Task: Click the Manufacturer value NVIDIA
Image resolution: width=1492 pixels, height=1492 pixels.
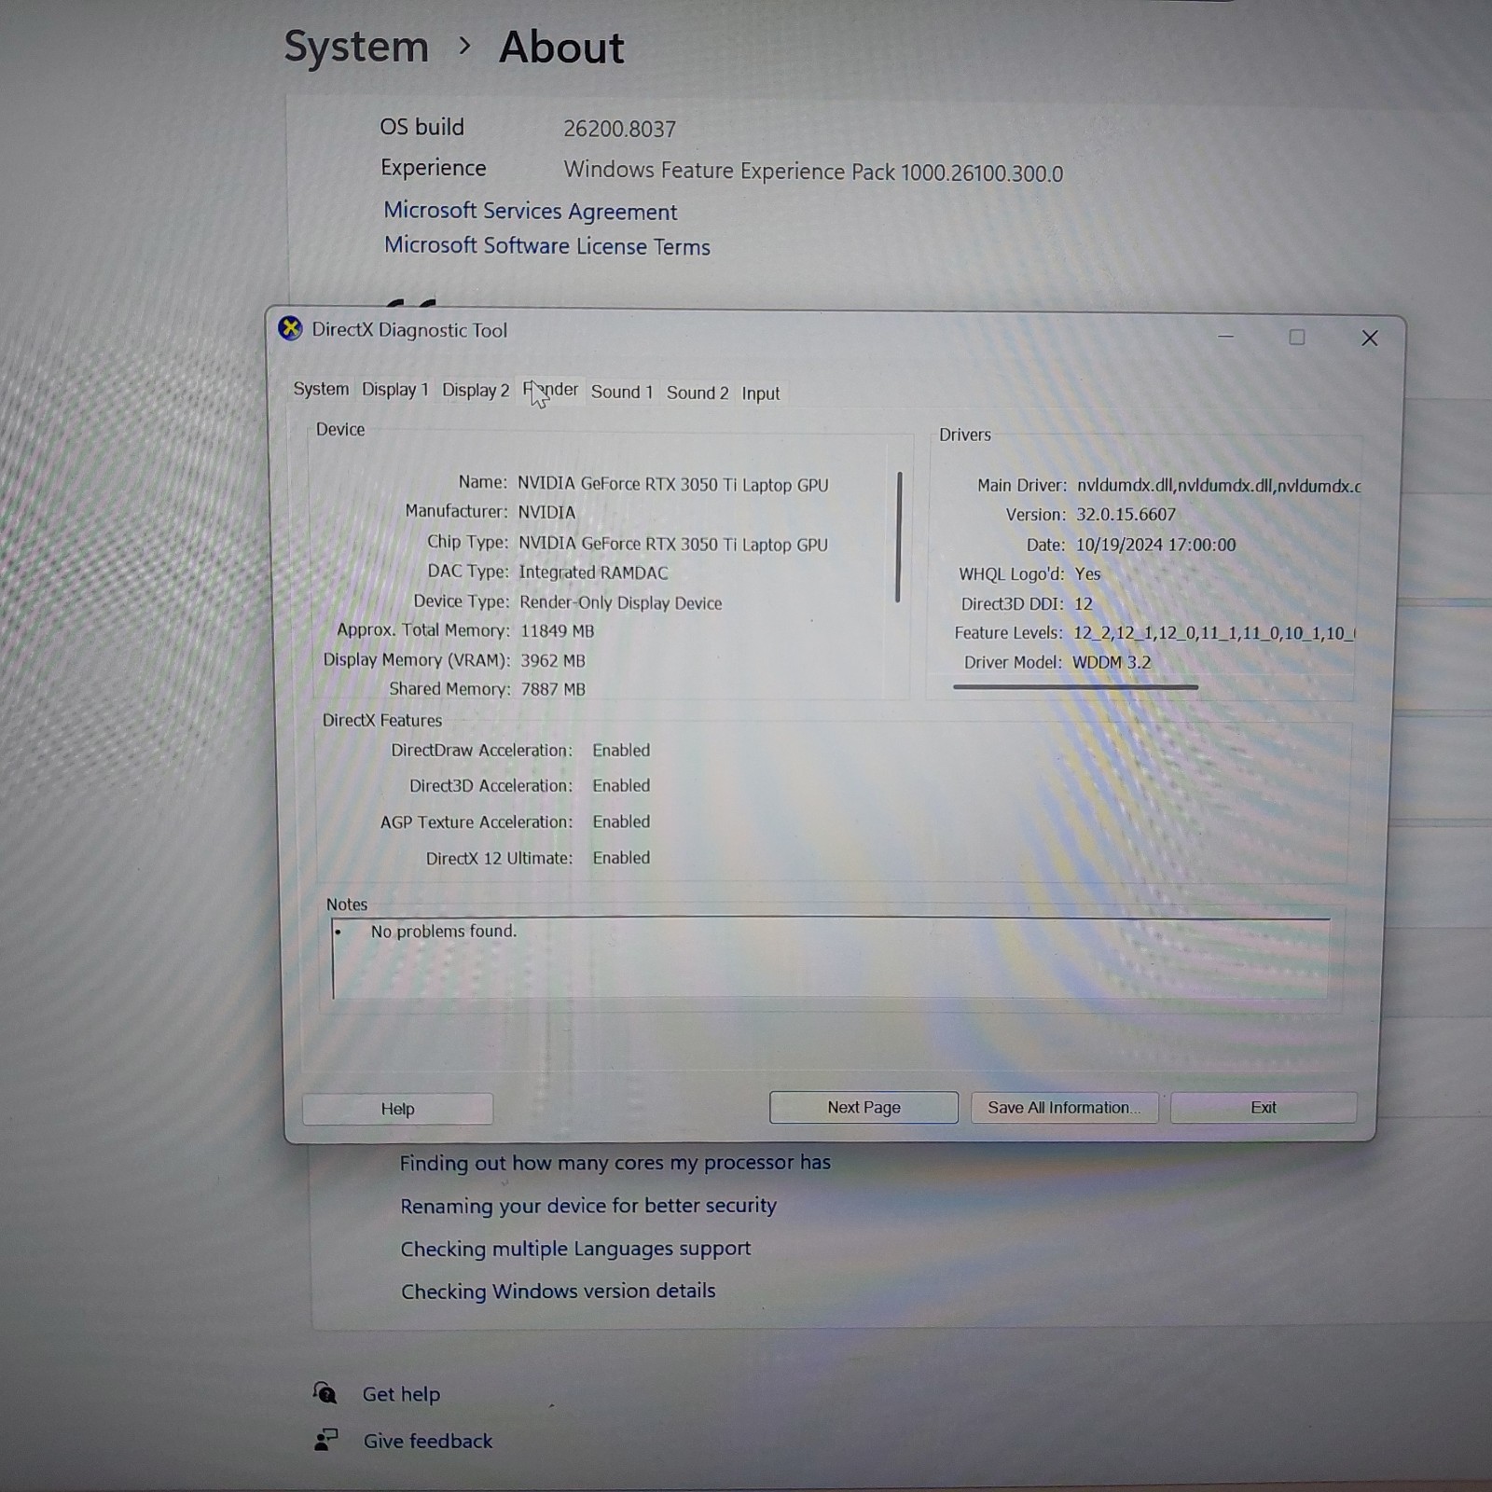Action: click(x=546, y=512)
